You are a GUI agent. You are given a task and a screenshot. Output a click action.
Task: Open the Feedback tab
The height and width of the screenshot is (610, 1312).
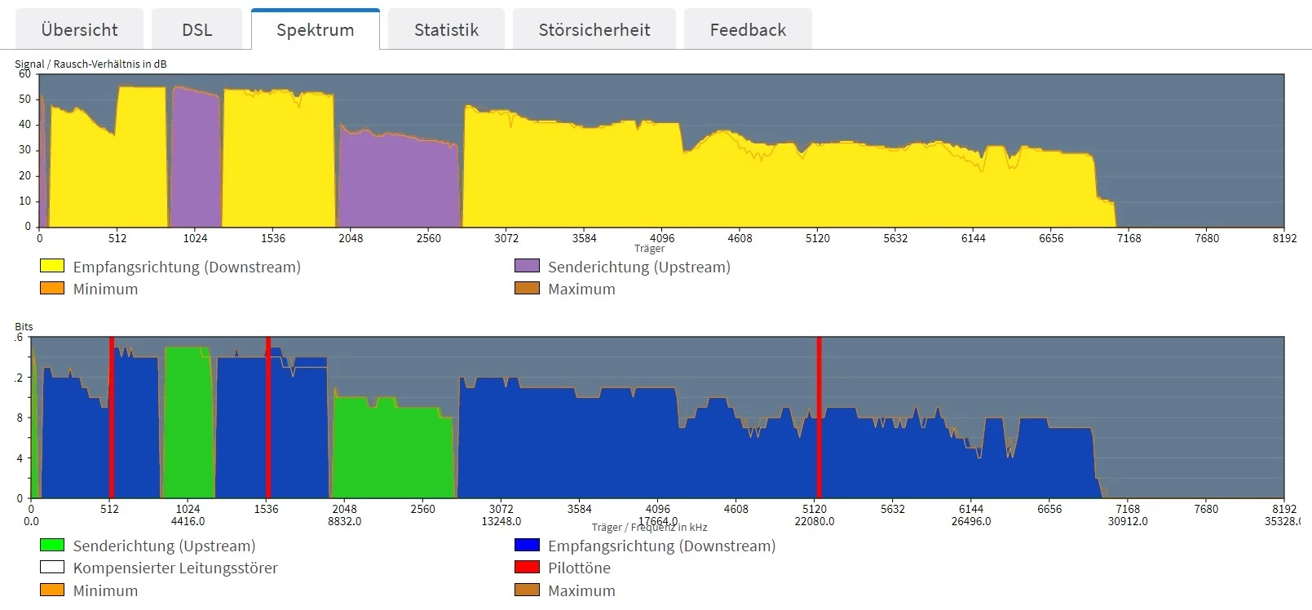pyautogui.click(x=748, y=29)
